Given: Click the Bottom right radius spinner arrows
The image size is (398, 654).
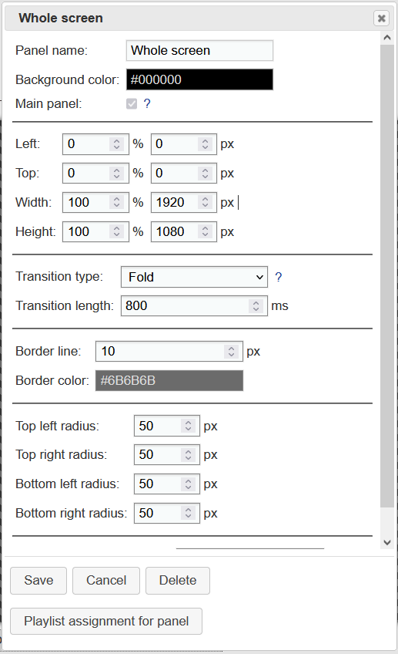Looking at the screenshot, I should pyautogui.click(x=188, y=513).
